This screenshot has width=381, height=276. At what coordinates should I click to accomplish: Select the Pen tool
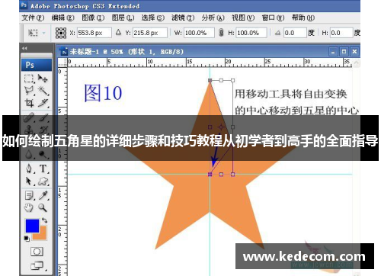pyautogui.click(x=29, y=168)
